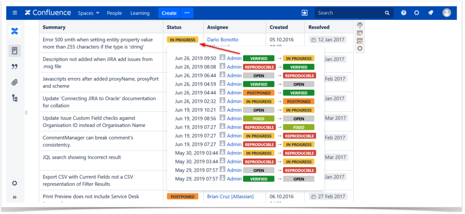The height and width of the screenshot is (214, 465).
Task: Click 'Jun 26, 2019 04:59' timestamp
Action: pos(195,84)
